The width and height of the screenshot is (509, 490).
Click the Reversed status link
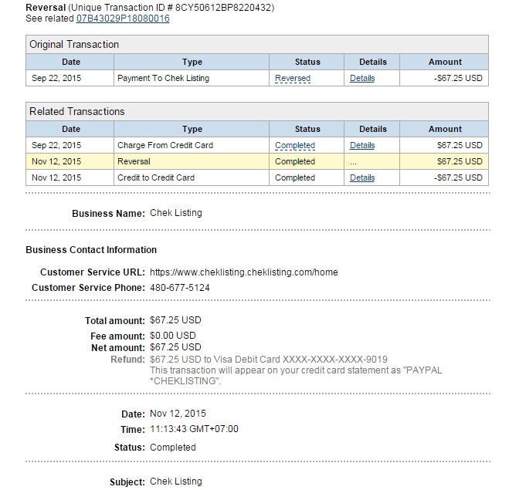point(293,78)
